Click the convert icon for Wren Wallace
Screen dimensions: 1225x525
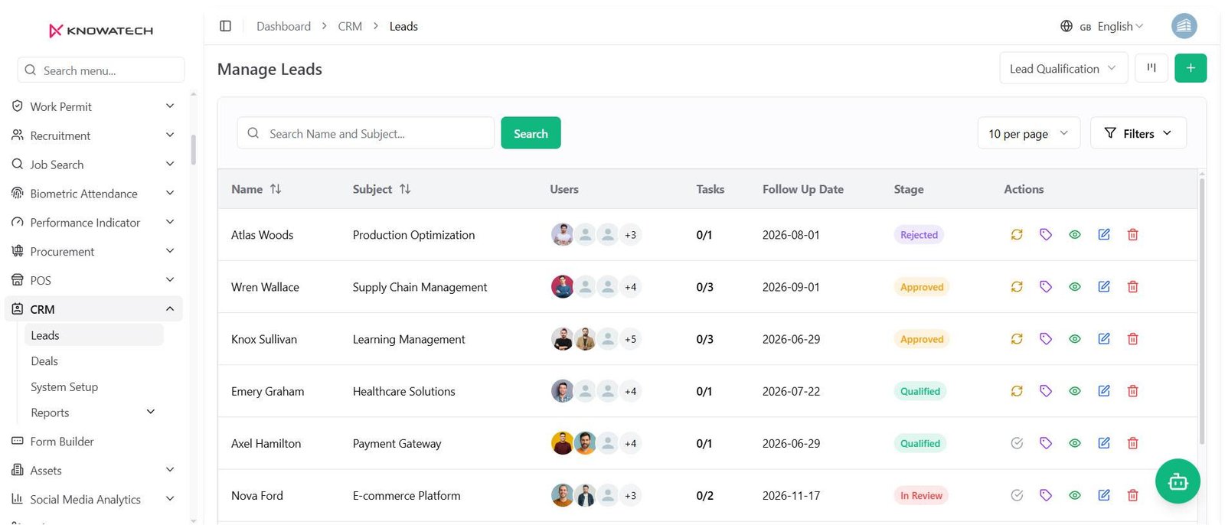(1017, 287)
